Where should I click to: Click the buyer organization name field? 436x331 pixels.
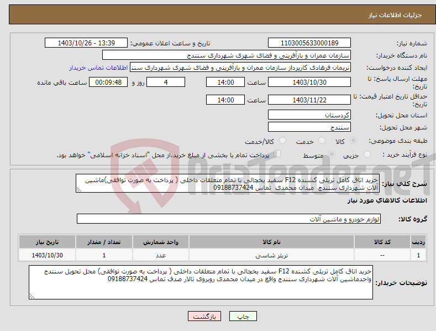click(x=227, y=55)
